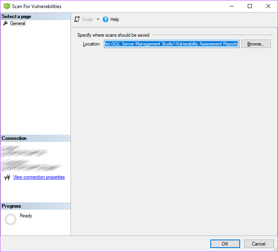
Task: Expand the Script dropdown arrow
Action: point(98,19)
